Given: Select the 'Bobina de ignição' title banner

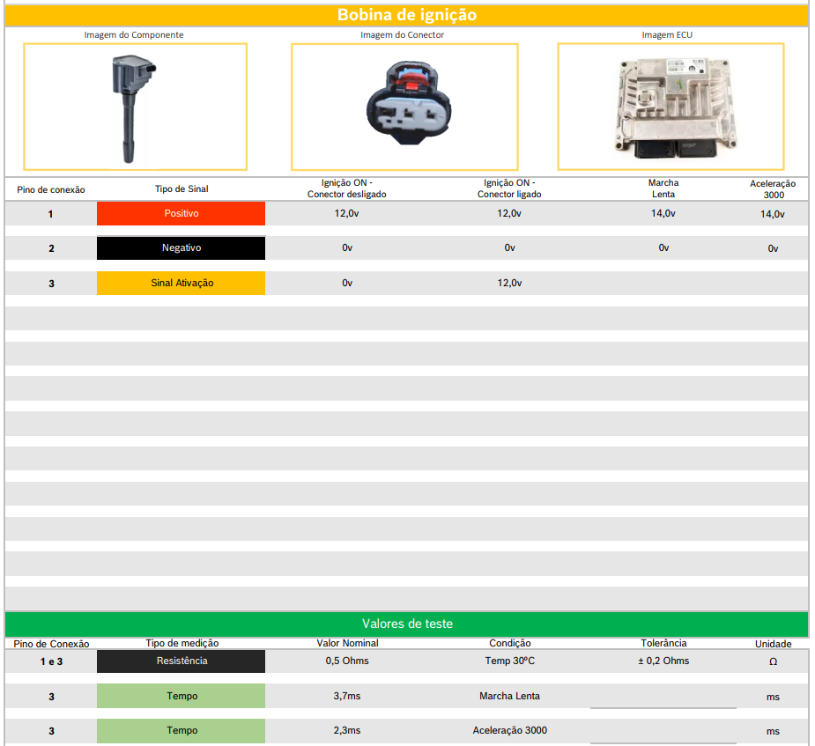Looking at the screenshot, I should [x=407, y=15].
